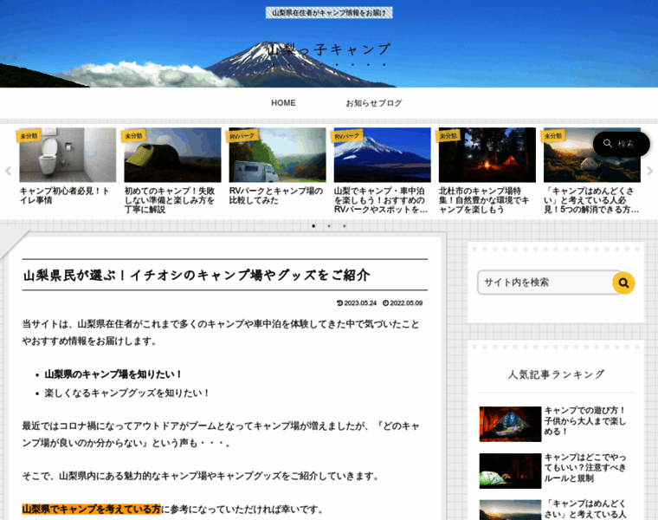Image resolution: width=658 pixels, height=520 pixels.
Task: Open the toilet thumbnail article card
Action: 68,155
